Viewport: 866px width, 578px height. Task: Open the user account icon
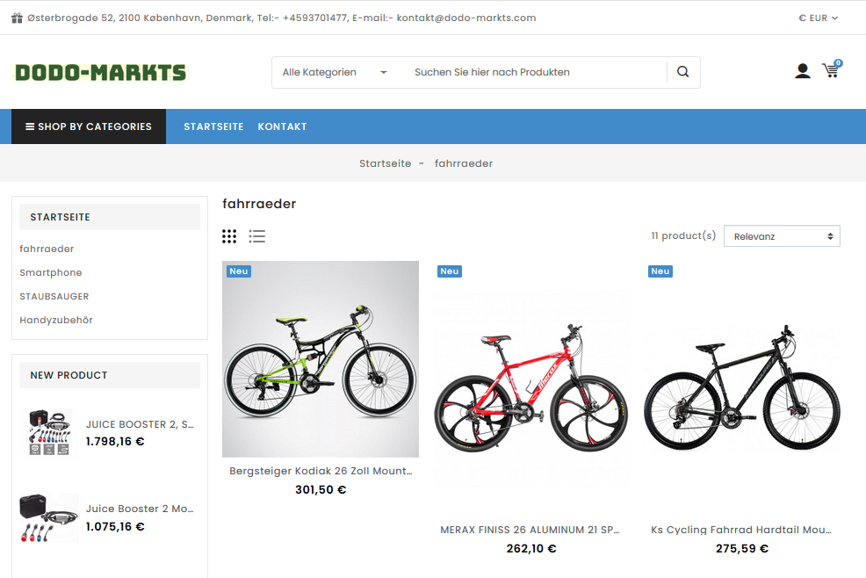point(803,71)
